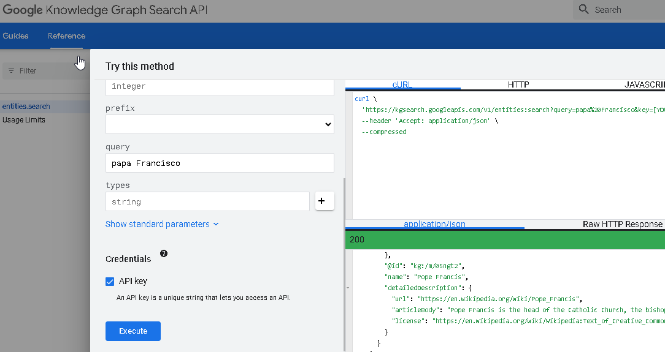Select the Raw HTTP Response tab
Viewport: 665px width, 352px height.
click(x=623, y=224)
